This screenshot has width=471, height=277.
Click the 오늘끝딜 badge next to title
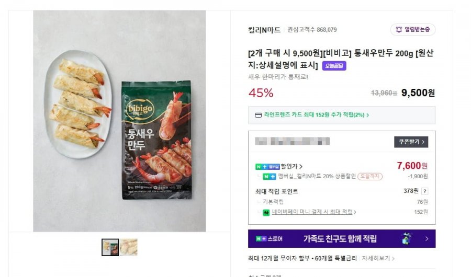pos(334,66)
